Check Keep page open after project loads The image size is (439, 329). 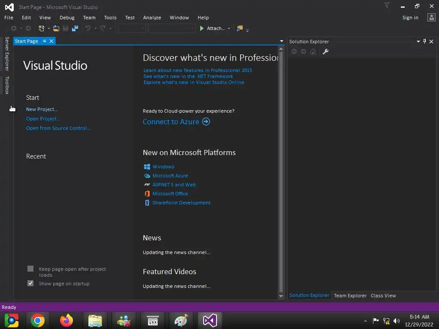coord(30,269)
